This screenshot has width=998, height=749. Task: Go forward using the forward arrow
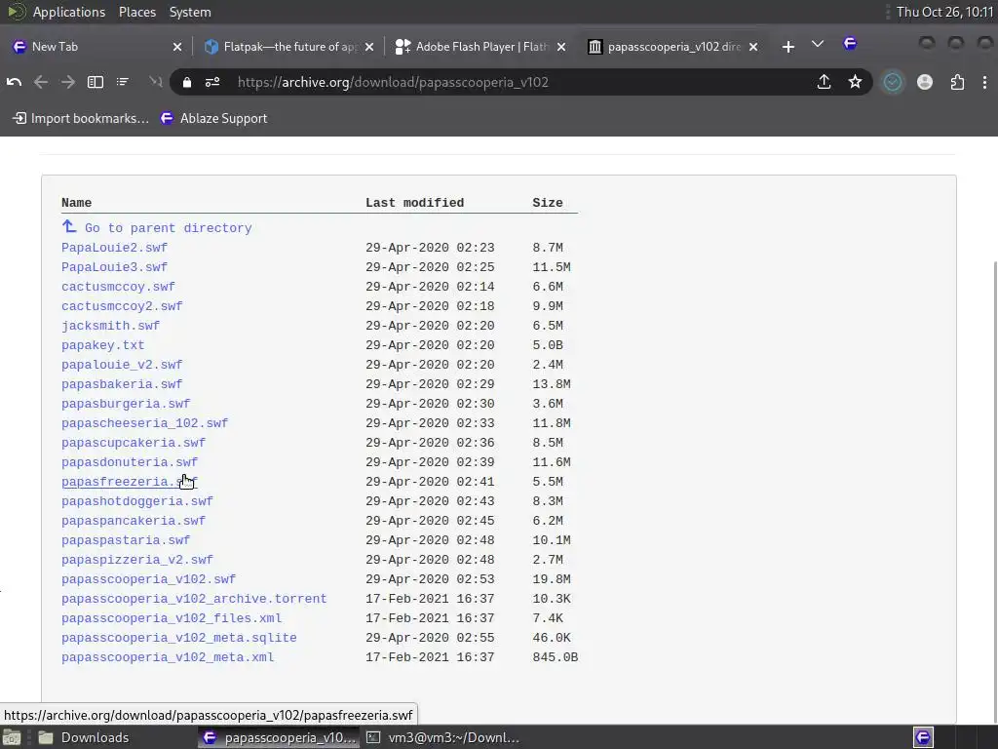[68, 82]
